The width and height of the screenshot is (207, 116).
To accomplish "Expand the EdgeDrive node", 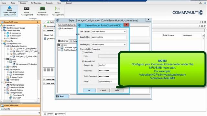I will (5, 38).
